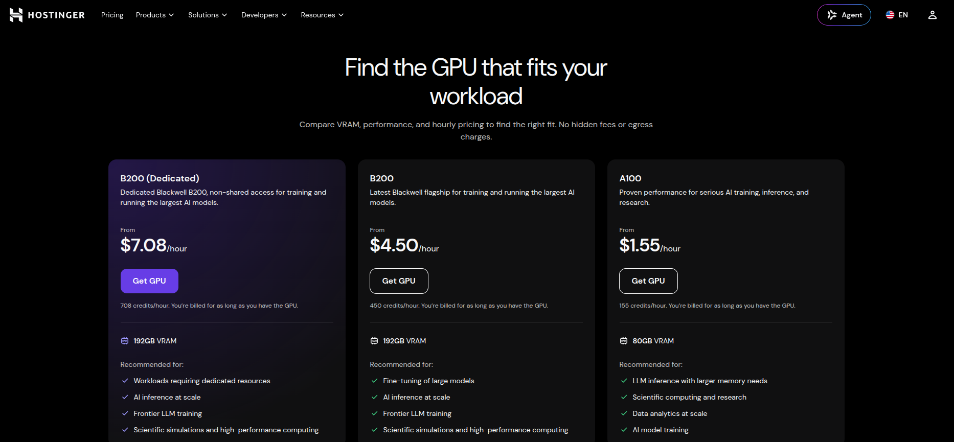Click the Agent sparkle icon
The width and height of the screenshot is (954, 442).
coord(832,15)
